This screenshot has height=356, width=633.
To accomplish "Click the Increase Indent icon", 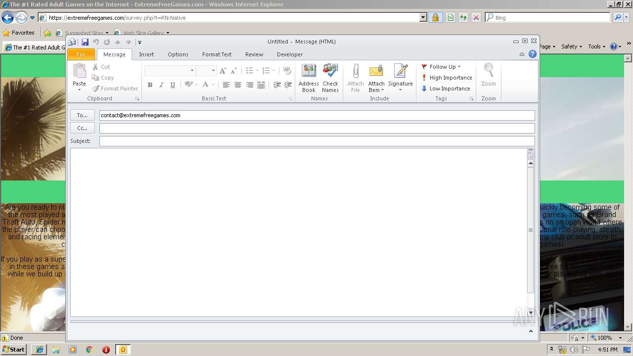I will pyautogui.click(x=288, y=85).
